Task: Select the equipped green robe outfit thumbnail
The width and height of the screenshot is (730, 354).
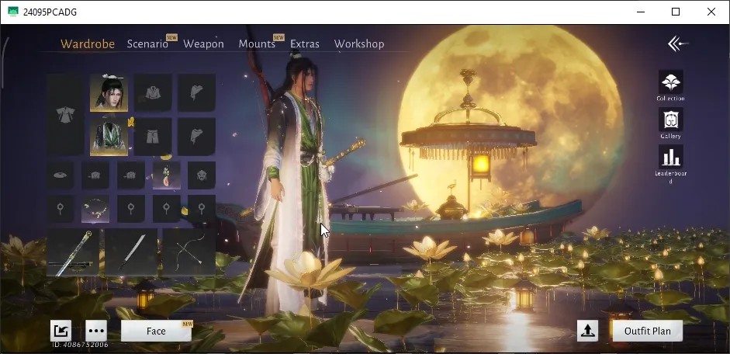Action: tap(109, 137)
